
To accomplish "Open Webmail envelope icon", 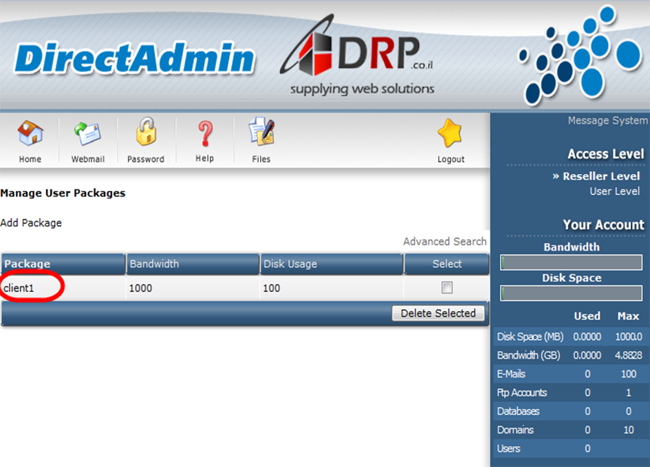I will pyautogui.click(x=88, y=134).
